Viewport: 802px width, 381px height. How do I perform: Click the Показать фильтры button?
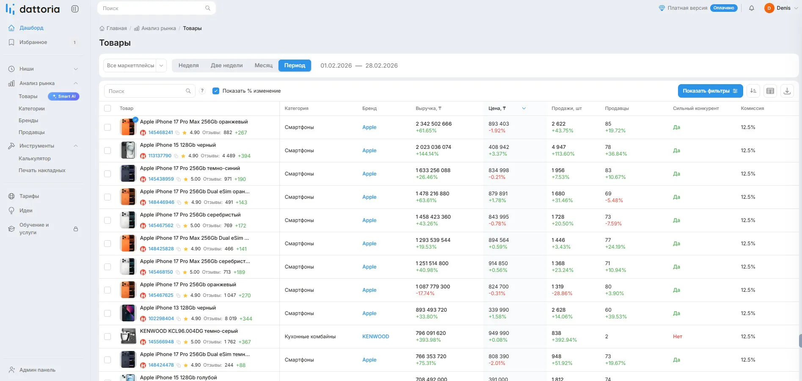710,91
